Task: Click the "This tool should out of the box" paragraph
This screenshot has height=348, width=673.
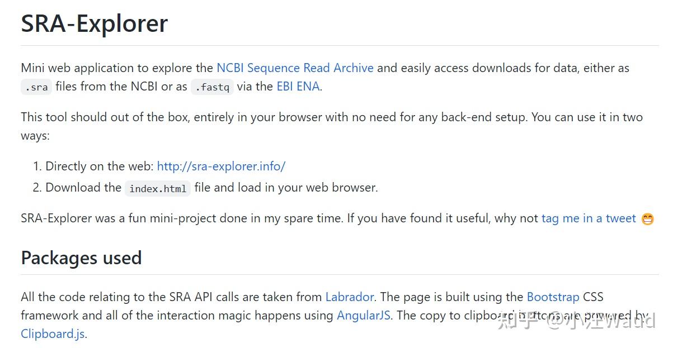Action: (224, 117)
